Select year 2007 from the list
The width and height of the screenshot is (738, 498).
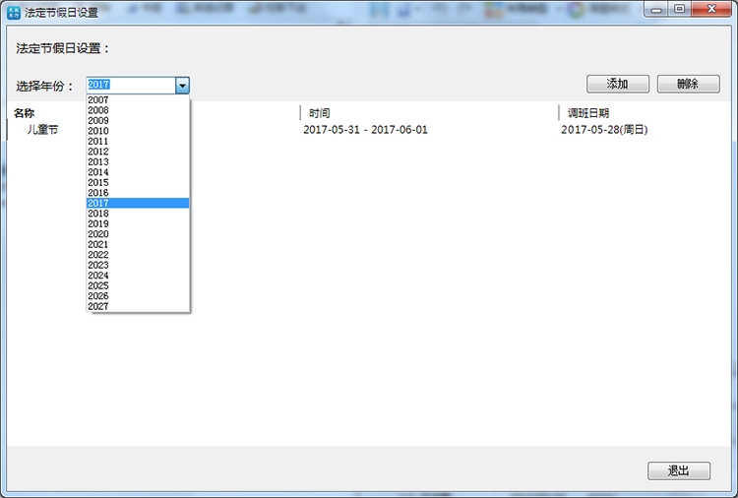(98, 100)
